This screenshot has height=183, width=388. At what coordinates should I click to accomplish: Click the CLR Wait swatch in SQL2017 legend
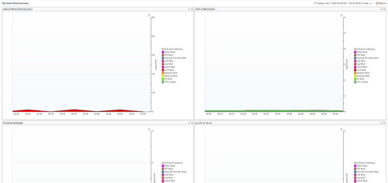pyautogui.click(x=163, y=61)
